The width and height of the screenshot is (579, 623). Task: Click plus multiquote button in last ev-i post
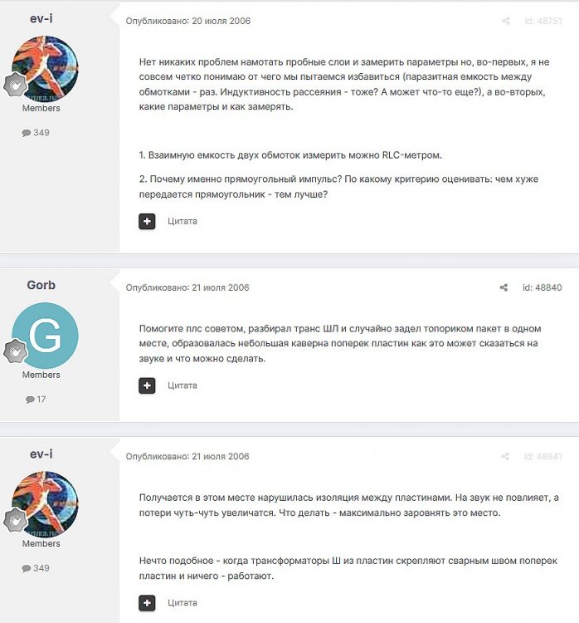147,603
